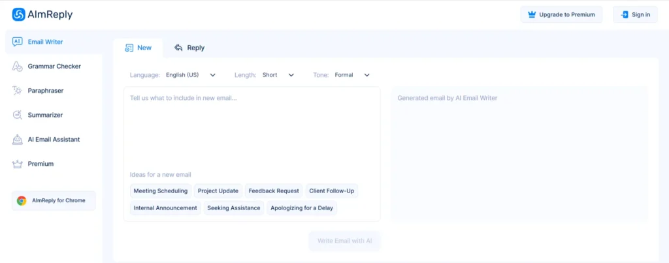Click the Premium crown icon in sidebar
Screen dimensions: 669x263
tap(18, 164)
